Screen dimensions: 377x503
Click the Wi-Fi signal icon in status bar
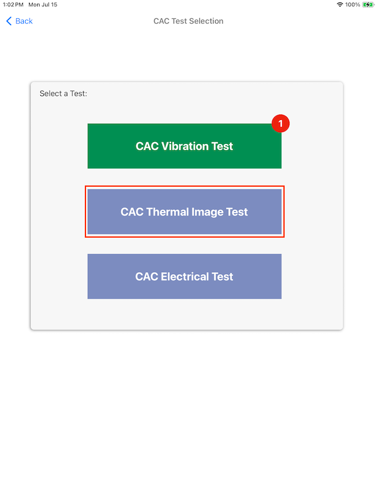(340, 4)
